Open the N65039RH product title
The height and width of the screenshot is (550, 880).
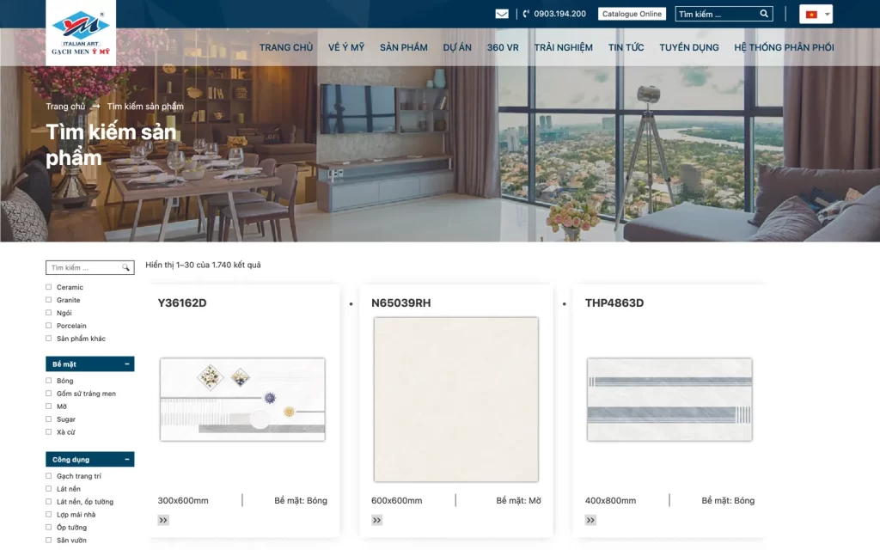400,303
